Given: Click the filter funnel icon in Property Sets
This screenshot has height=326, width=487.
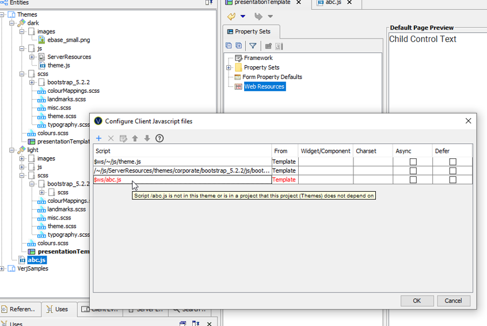Looking at the screenshot, I should coord(253,46).
